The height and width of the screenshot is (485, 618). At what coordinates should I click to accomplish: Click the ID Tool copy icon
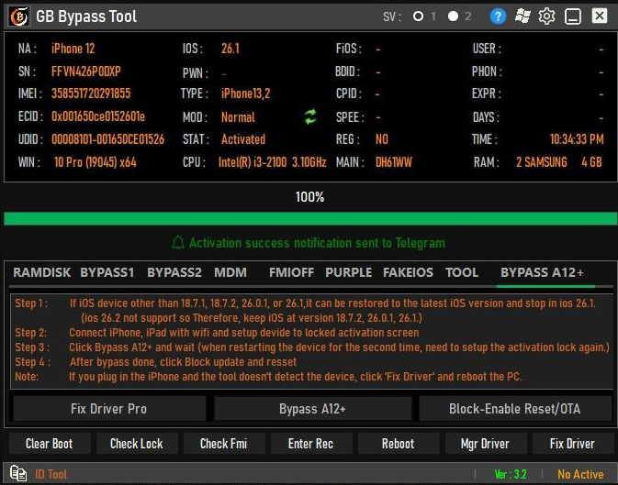tap(18, 474)
